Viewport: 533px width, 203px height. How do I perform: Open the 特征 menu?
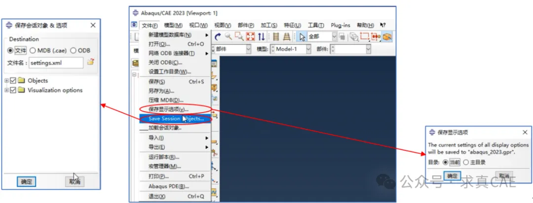pyautogui.click(x=293, y=26)
